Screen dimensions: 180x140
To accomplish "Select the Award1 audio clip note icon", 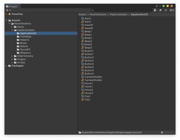I will click(x=83, y=28).
